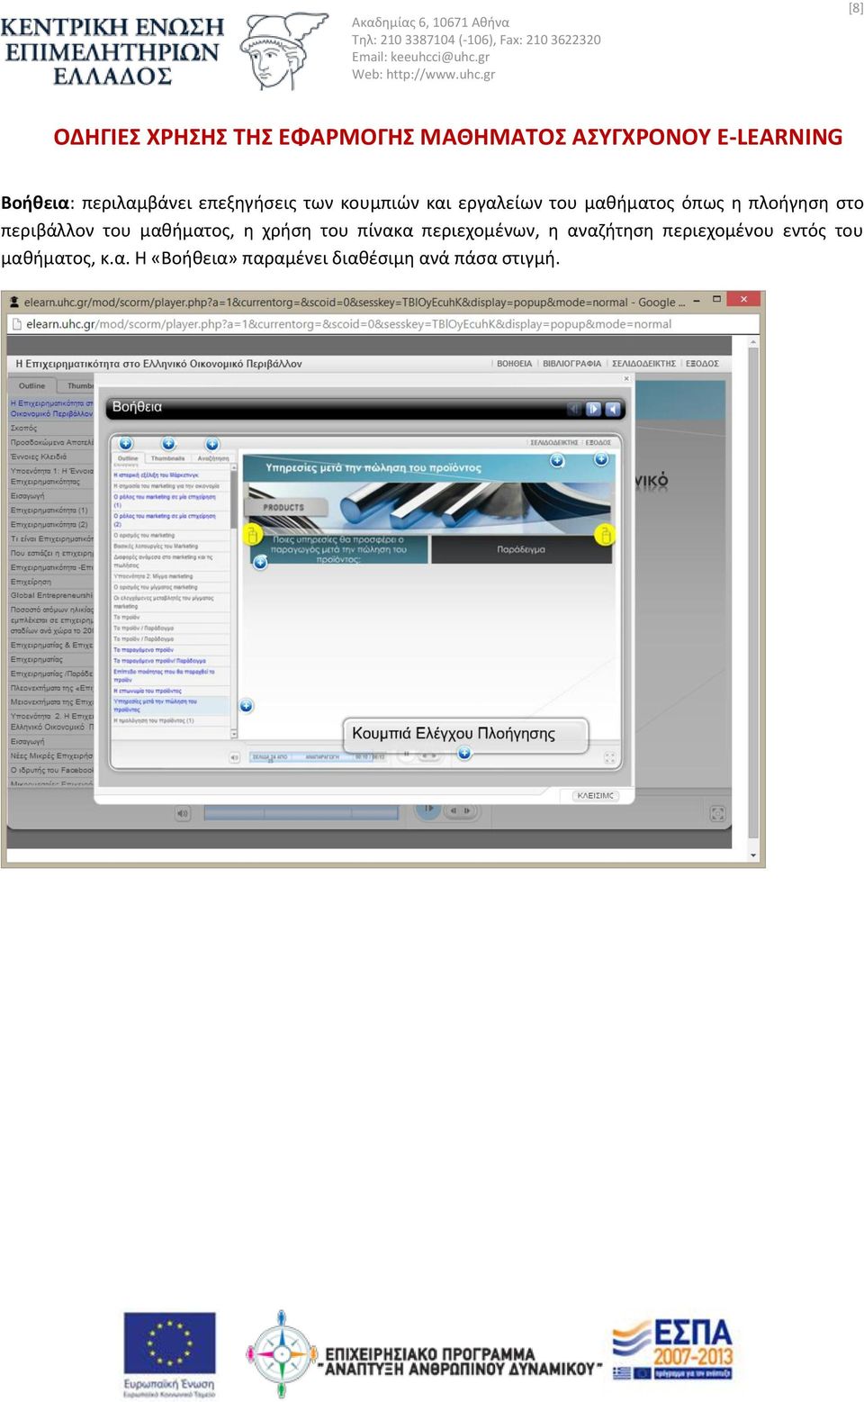Click the browser address bar URL

tap(348, 324)
